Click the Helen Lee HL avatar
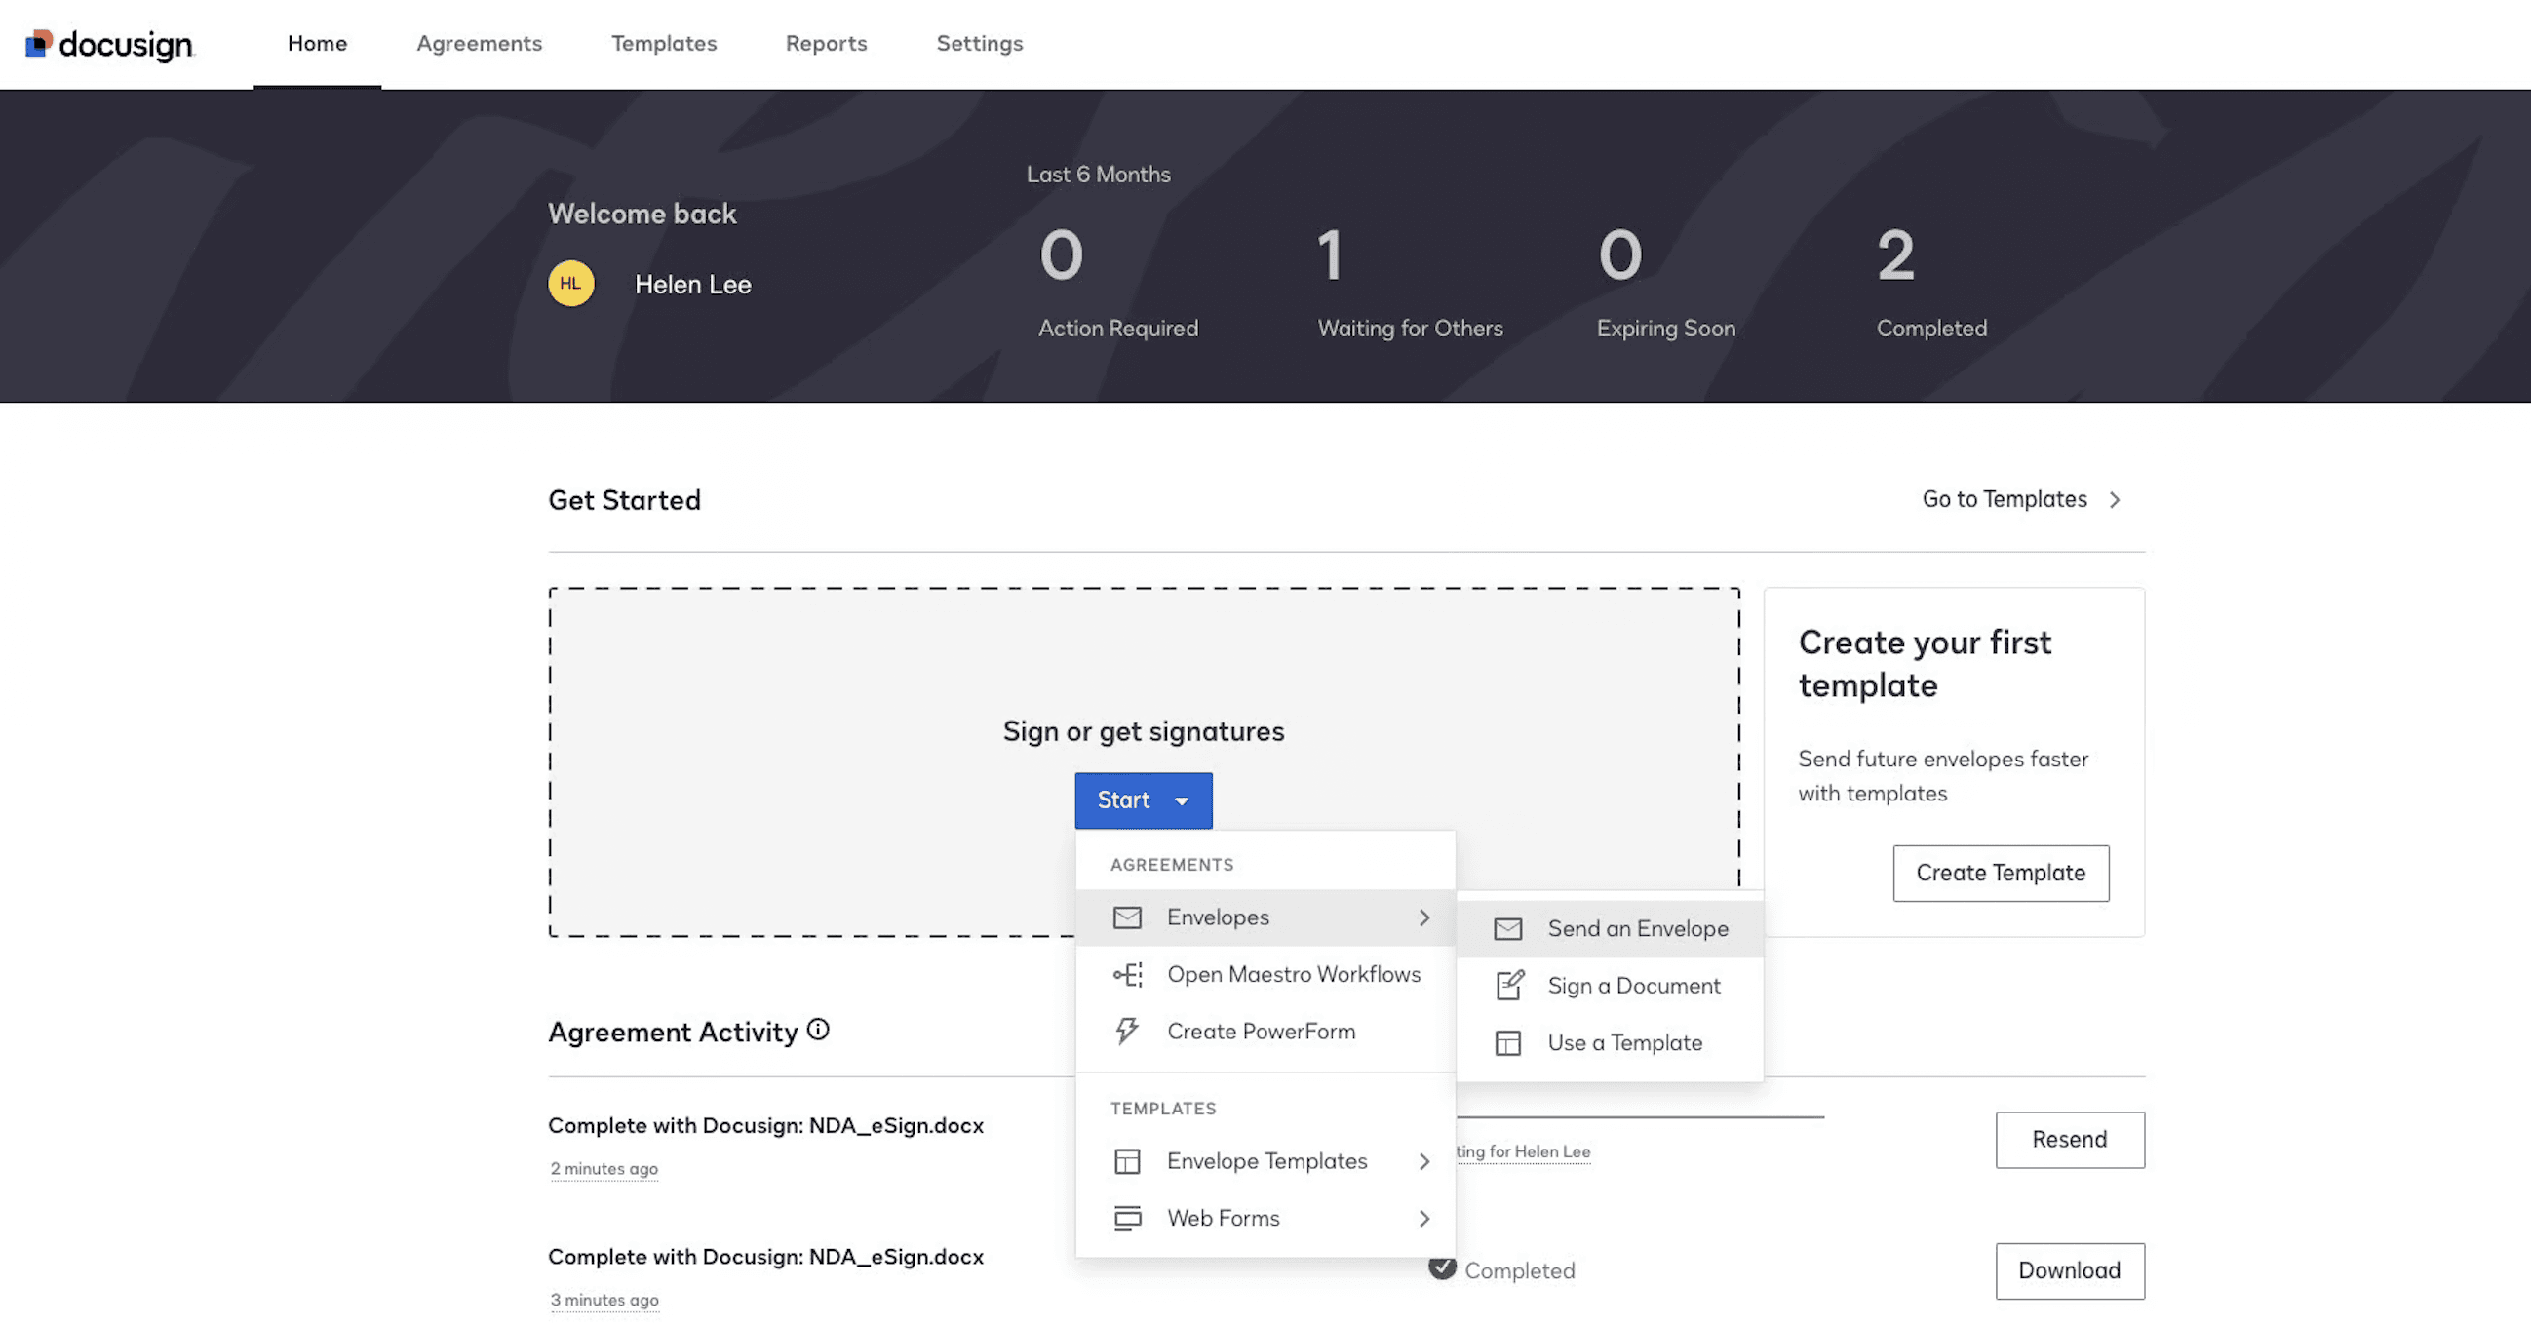Viewport: 2531px width, 1326px height. [571, 284]
